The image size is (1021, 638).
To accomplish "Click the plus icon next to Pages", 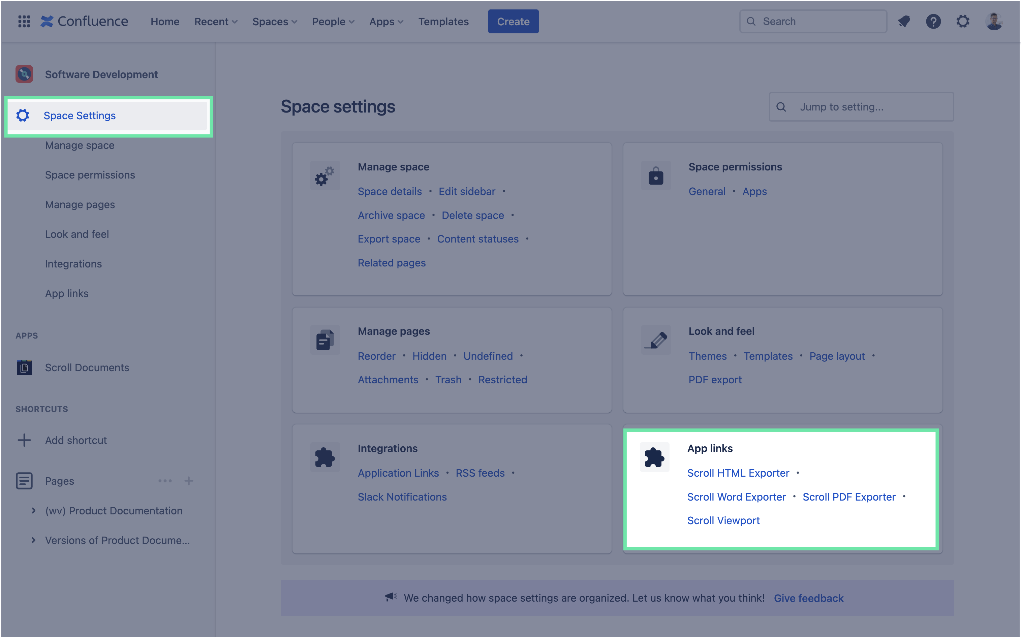I will pyautogui.click(x=189, y=481).
